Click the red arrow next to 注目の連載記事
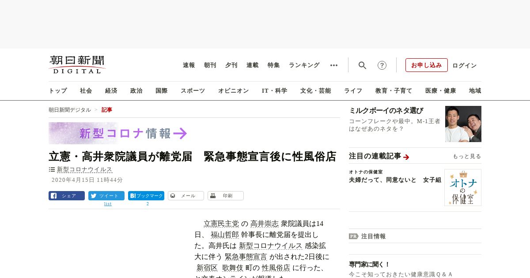 406,157
